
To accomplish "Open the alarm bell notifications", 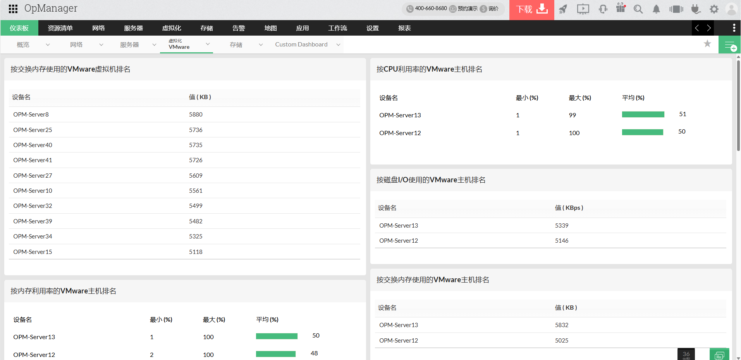I will tap(656, 9).
